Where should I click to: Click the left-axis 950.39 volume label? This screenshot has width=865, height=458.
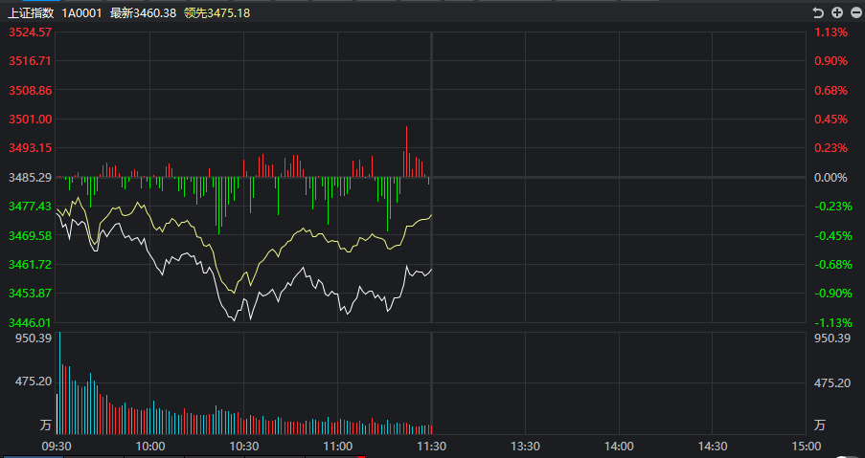tap(34, 338)
